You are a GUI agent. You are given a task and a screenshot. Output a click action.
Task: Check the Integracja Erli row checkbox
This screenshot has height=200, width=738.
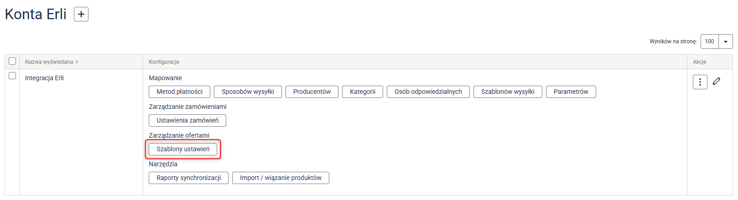point(12,76)
